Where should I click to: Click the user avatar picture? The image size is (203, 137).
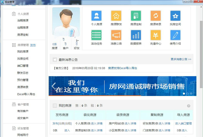(66, 22)
